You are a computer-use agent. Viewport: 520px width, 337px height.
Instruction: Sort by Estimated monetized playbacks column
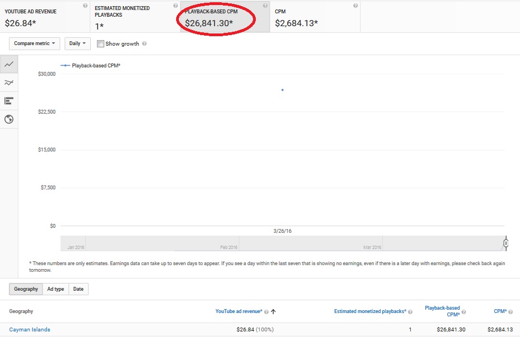click(370, 312)
